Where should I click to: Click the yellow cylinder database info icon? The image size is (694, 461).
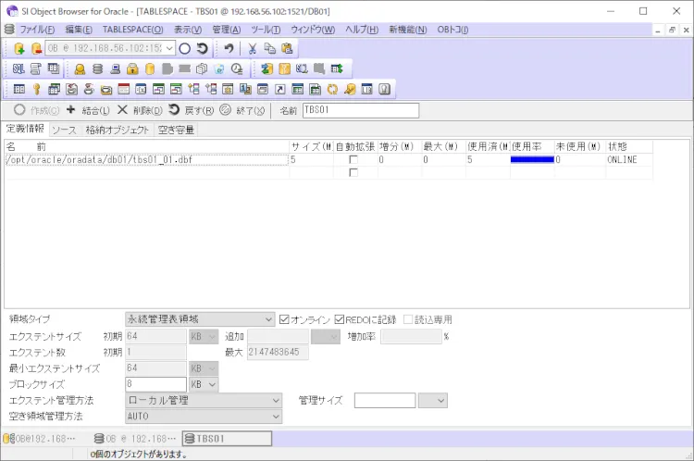click(x=150, y=69)
